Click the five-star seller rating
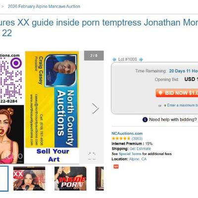Viewport: 198px width, 198px height. tap(121, 139)
